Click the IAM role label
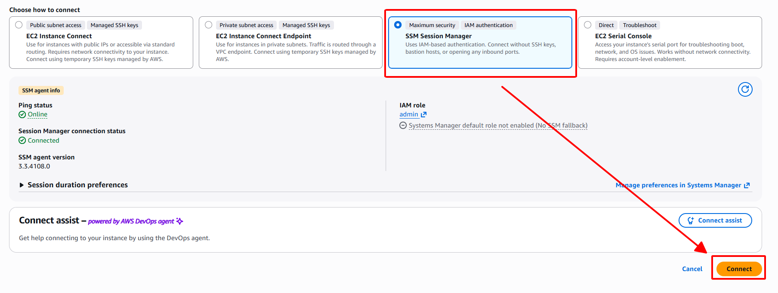 412,105
